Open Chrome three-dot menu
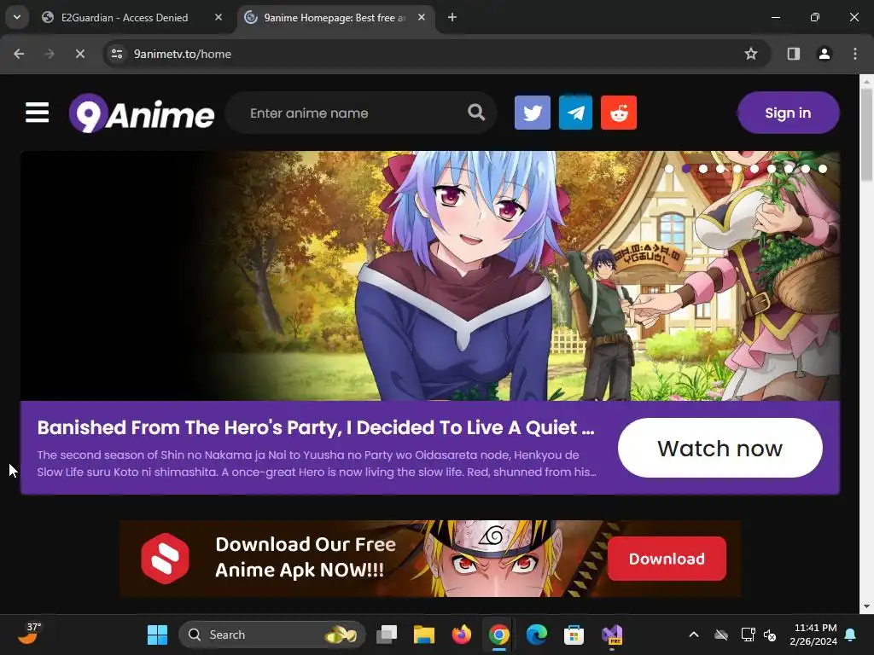 tap(855, 54)
